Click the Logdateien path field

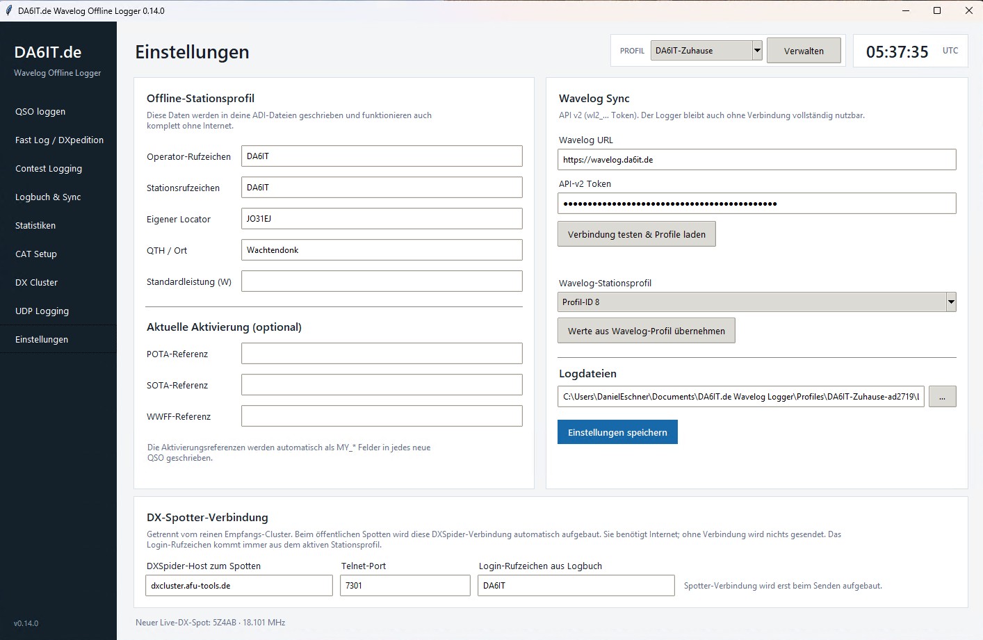coord(740,396)
